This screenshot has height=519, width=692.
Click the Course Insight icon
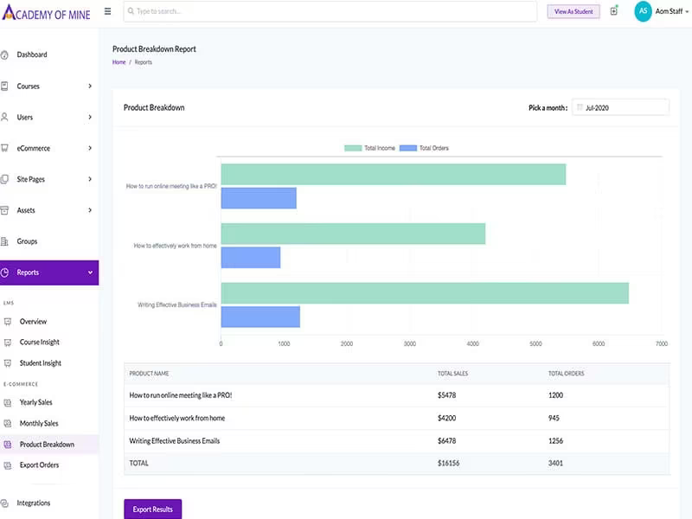tap(8, 342)
